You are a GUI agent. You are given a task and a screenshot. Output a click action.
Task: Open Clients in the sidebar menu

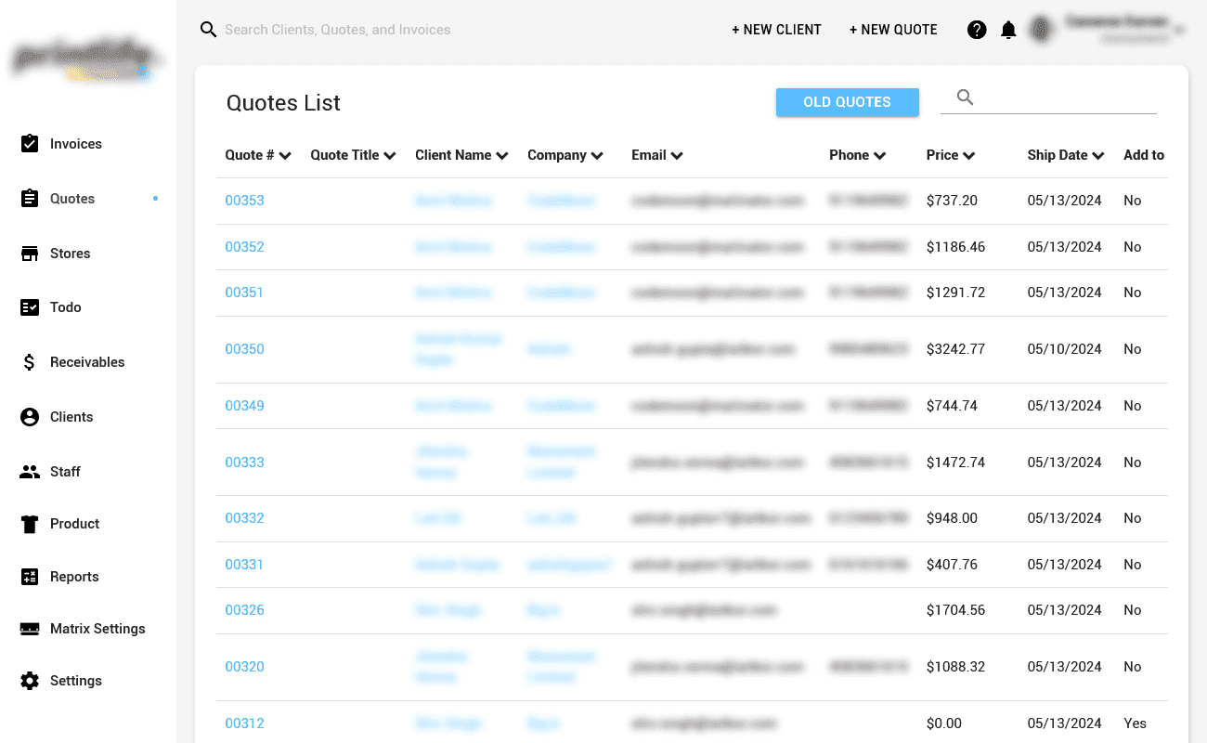[x=71, y=417]
